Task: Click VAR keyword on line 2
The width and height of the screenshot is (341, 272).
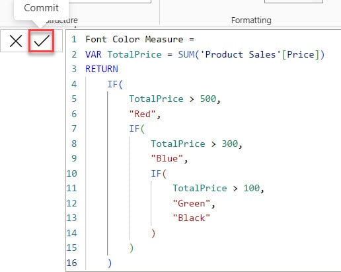Action: coord(93,54)
